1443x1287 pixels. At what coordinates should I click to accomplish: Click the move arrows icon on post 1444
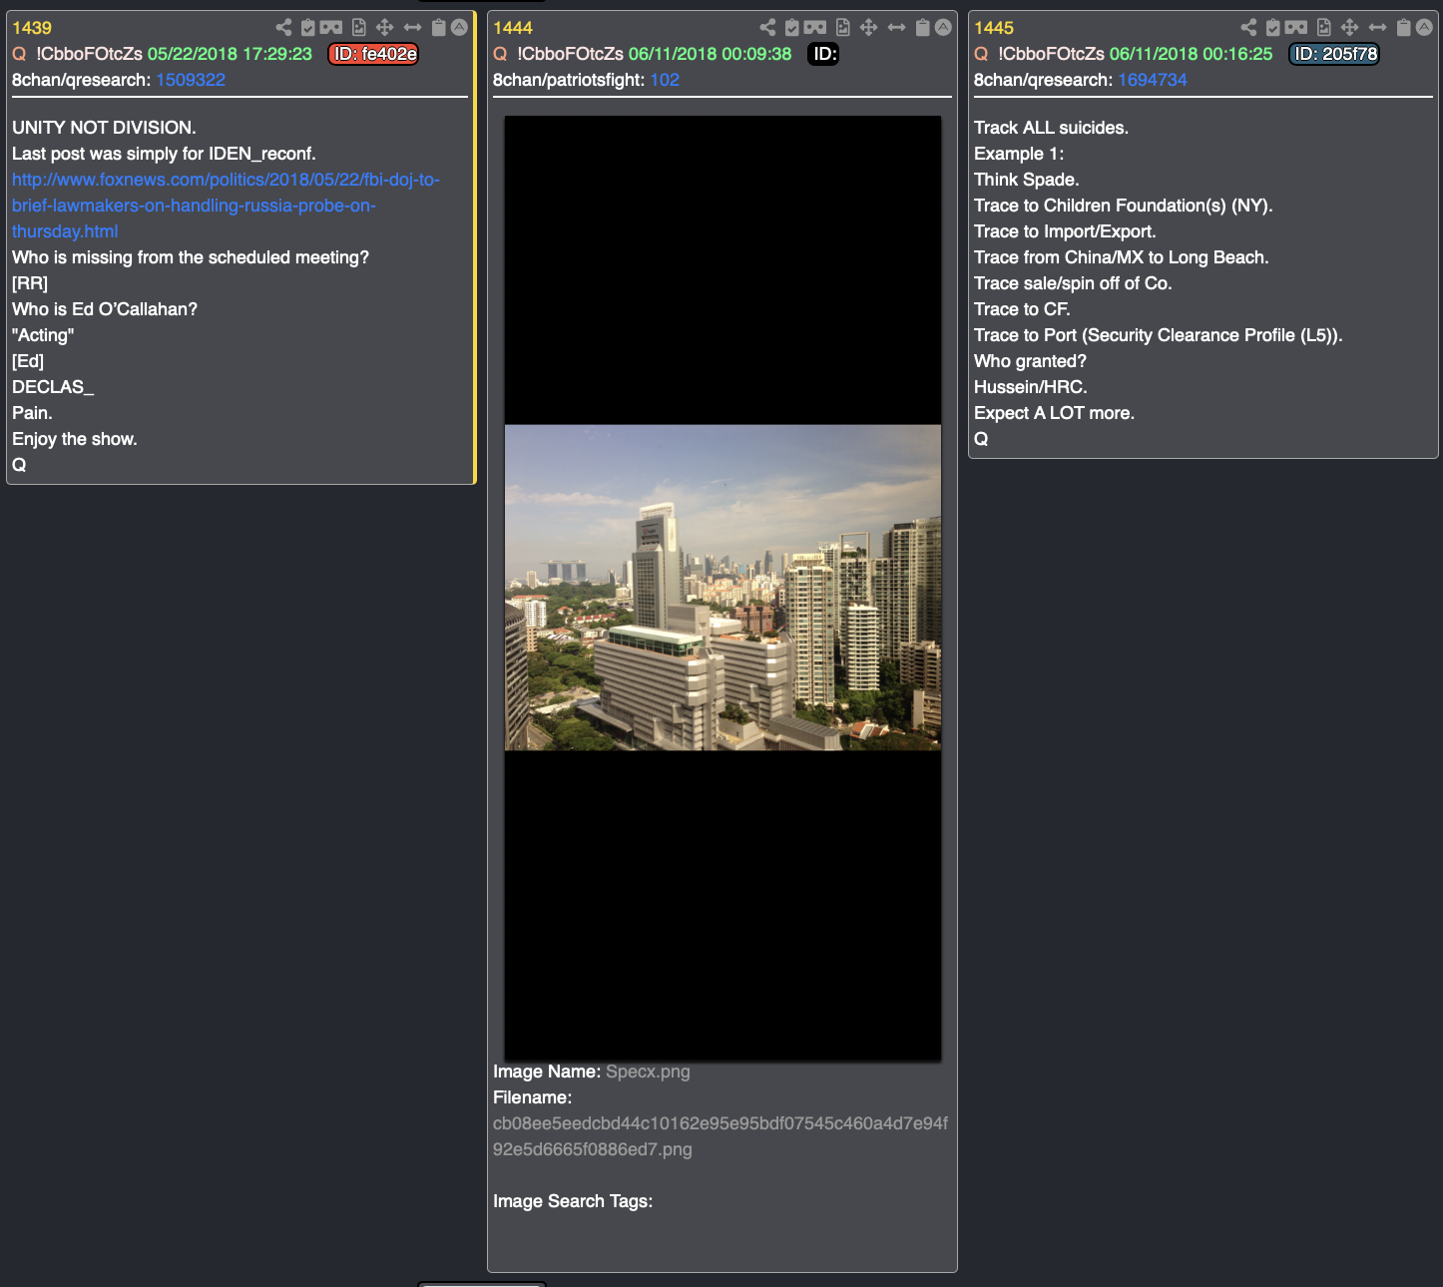(x=868, y=28)
